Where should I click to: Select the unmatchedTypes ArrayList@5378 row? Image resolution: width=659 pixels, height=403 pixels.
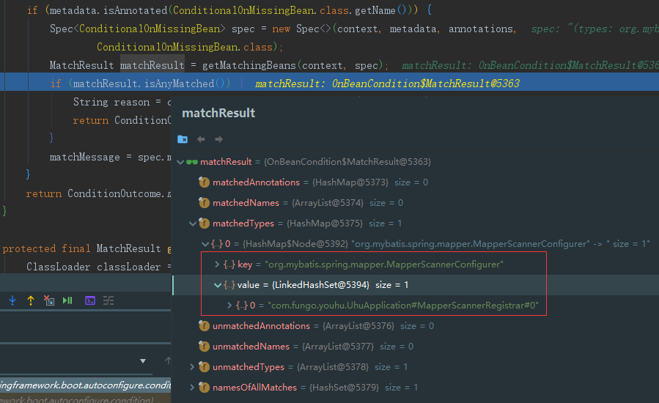(415, 367)
